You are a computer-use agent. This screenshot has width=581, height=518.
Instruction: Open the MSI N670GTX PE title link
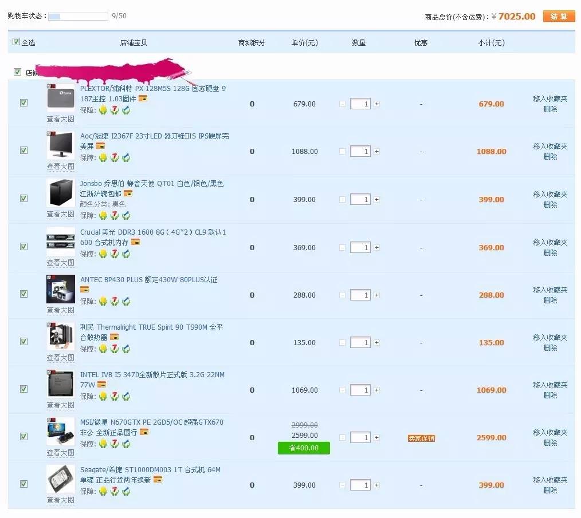coord(151,428)
